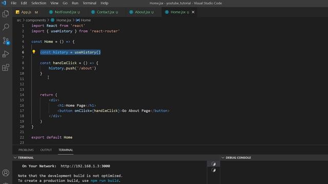Open the Extensions view
The height and width of the screenshot is (184, 328).
6,67
